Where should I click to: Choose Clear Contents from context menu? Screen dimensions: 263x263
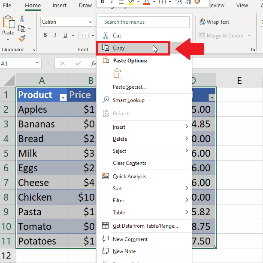129,163
